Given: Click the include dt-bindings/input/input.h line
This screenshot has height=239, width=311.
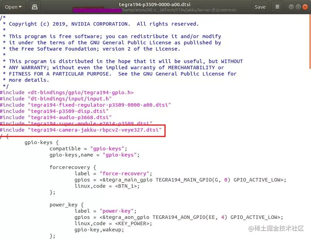Looking at the screenshot, I should coord(56,99).
